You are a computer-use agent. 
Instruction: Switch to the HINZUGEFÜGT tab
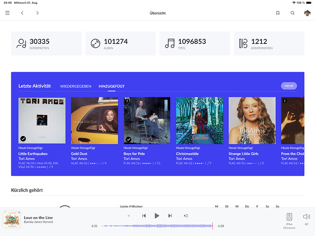point(112,86)
